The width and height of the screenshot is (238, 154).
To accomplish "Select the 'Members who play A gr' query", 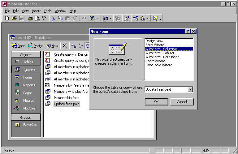I will 67,92.
